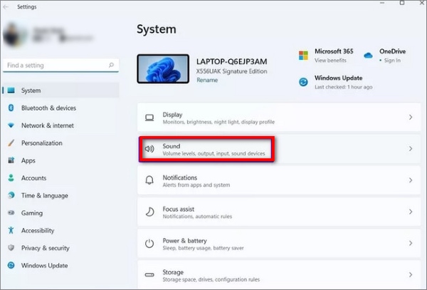Click the Time & language globe icon
The height and width of the screenshot is (290, 427).
click(11, 195)
